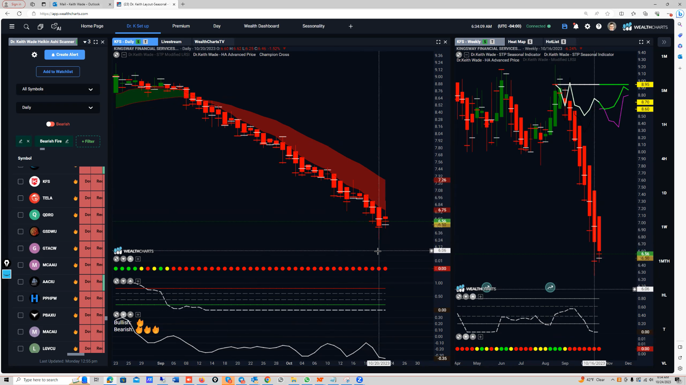The image size is (686, 385).
Task: Open Word from the Windows taskbar
Action: [x=175, y=380]
